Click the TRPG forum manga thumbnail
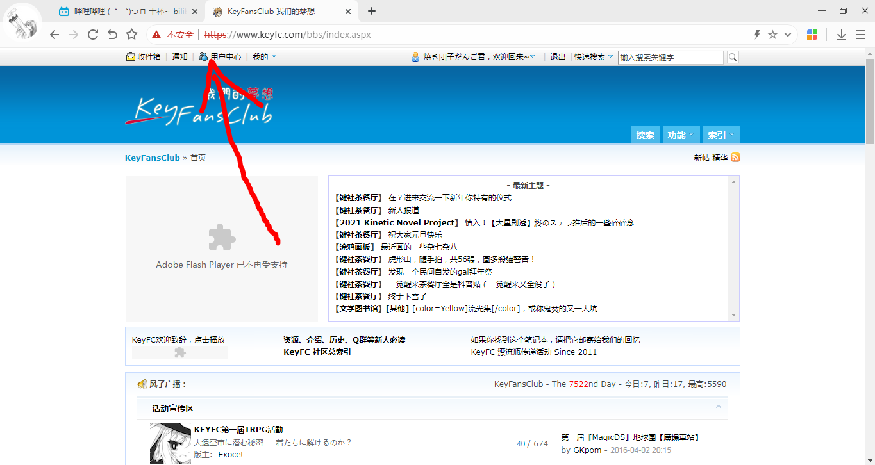The image size is (875, 465). (171, 444)
